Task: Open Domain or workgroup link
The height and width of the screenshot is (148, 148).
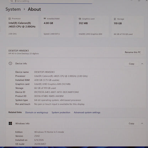Action: pos(37,112)
